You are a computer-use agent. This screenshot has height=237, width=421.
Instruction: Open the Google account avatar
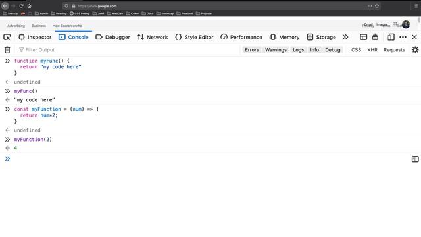coord(406,24)
